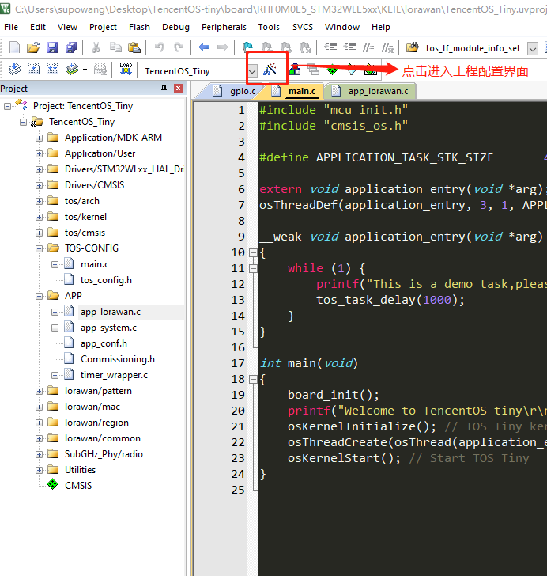Open the tos_tf_module_info_set find dropdown

[533, 48]
